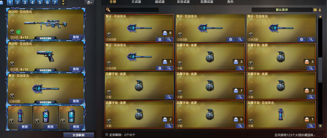327x138 pixels.
Task: Click magnifier on 高爆手雷-竞技荣光 card
Action: 311,126
